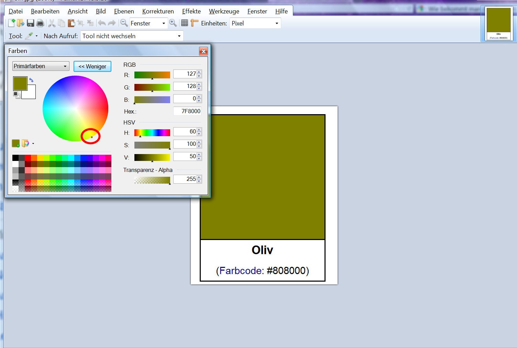
Task: Open the Tool nicht wechseln dropdown
Action: (x=132, y=36)
